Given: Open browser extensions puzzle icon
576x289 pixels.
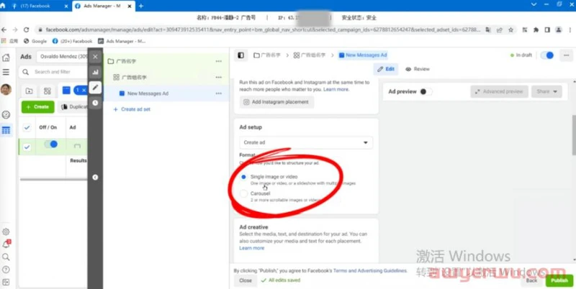Looking at the screenshot, I should [536, 29].
